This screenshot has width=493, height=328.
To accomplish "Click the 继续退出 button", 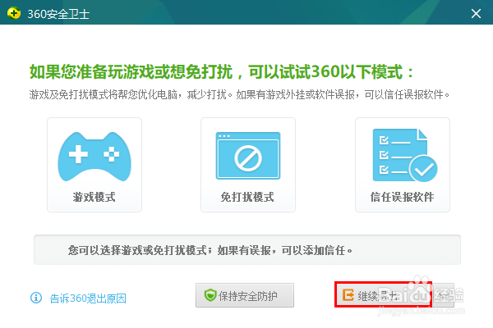I will pyautogui.click(x=383, y=294).
